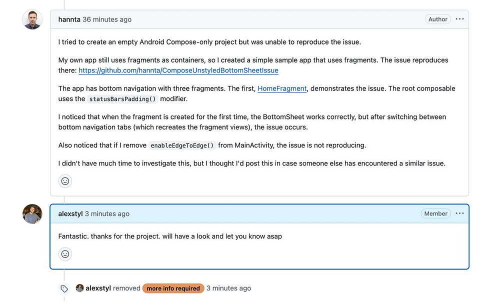Click alexstyl name in label removal event
Viewport: 500px width, 305px height.
98,288
